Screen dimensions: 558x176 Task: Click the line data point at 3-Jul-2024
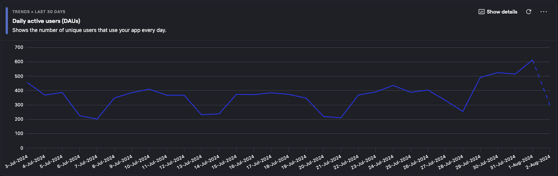tap(27, 83)
